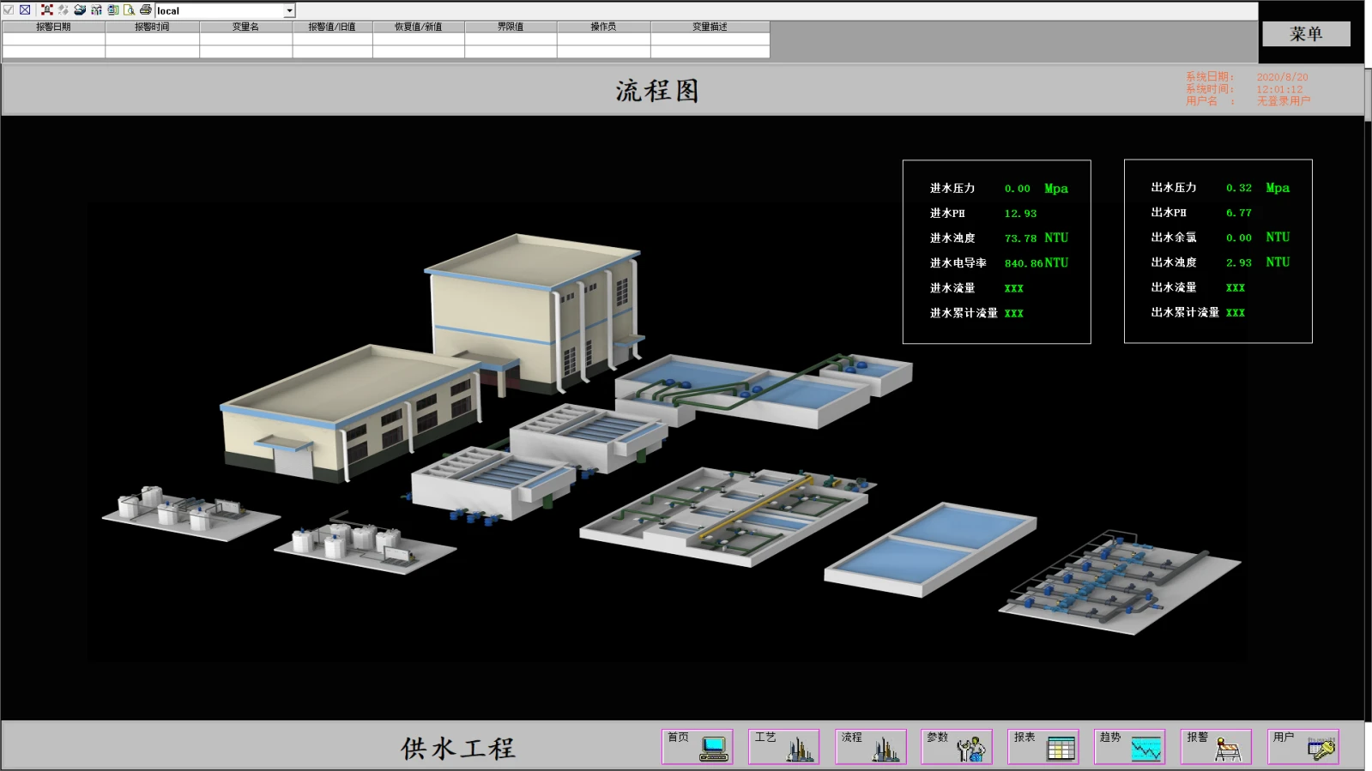Viewport: 1372px width, 771px height.
Task: Open the 用户 user login button
Action: tap(1303, 746)
